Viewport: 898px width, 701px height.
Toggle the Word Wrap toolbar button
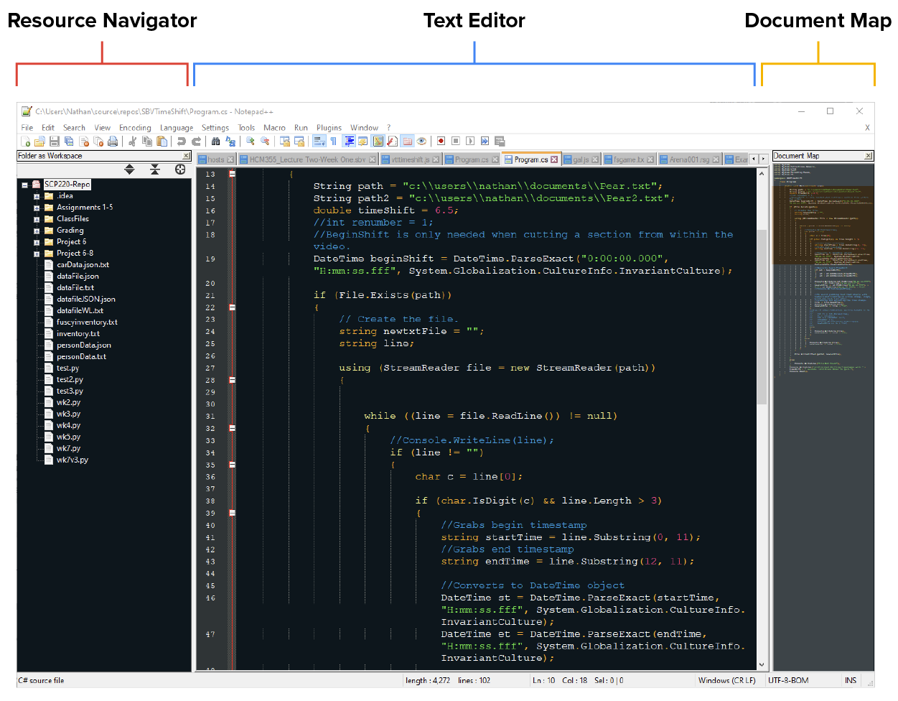320,141
